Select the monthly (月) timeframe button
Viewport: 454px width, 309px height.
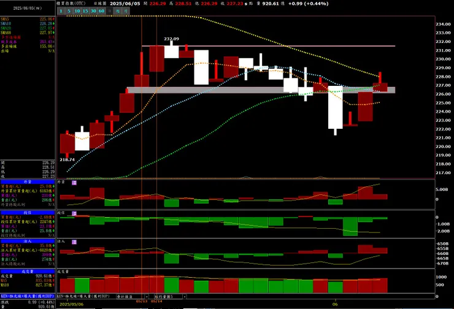pos(126,11)
